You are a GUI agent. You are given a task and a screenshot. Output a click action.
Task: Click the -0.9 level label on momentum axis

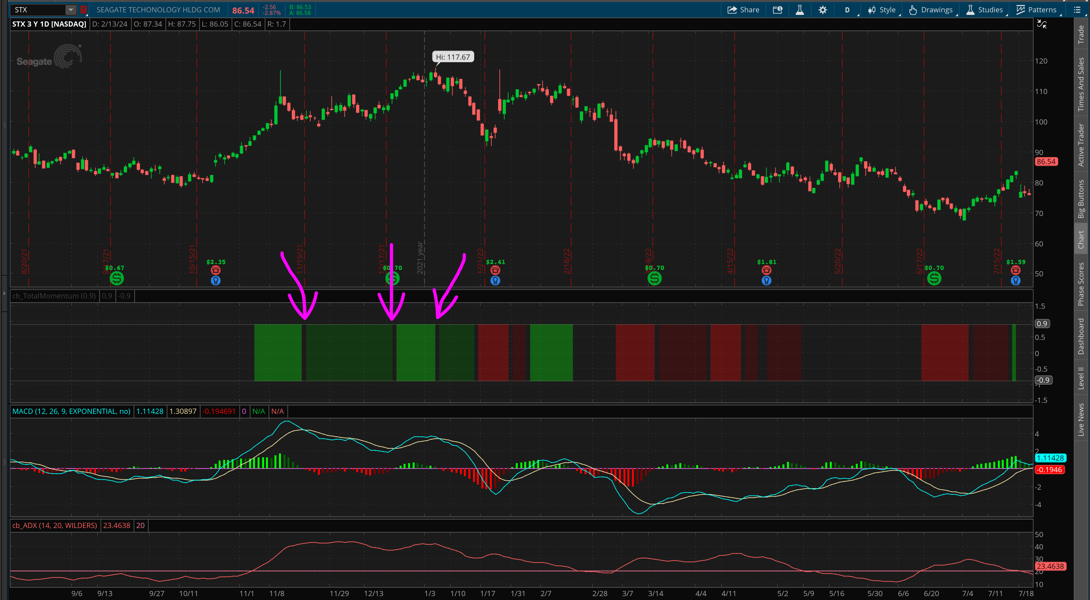(1043, 380)
